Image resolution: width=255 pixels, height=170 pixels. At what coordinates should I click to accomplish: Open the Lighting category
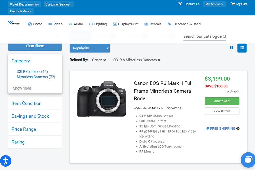(98, 24)
